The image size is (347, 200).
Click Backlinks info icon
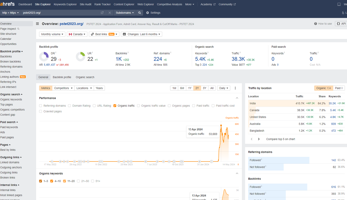pos(128,53)
